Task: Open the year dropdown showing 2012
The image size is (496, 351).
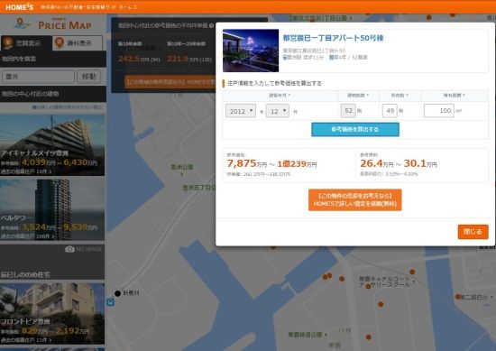Action: click(241, 111)
